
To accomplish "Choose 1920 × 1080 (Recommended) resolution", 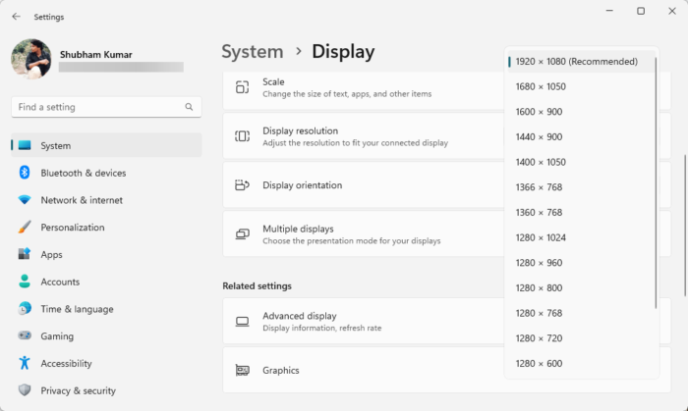I will [x=577, y=62].
